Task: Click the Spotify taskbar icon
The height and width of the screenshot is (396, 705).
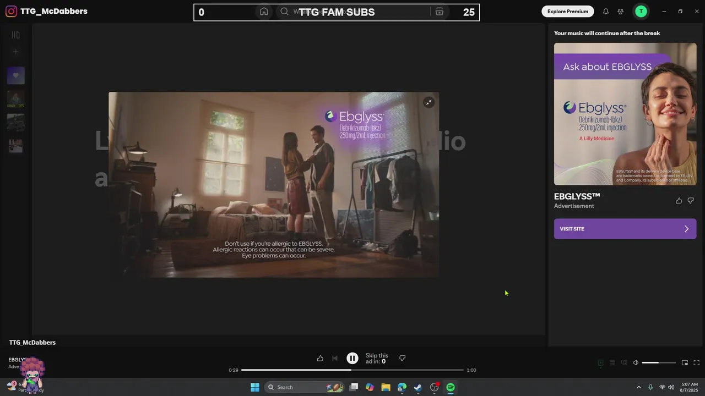Action: click(x=451, y=387)
